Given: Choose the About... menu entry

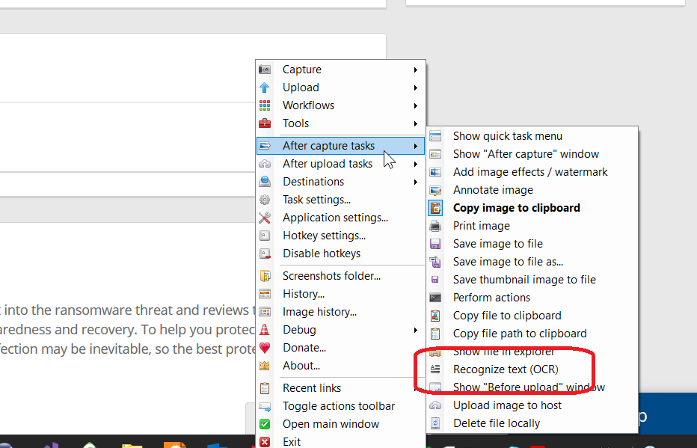Looking at the screenshot, I should pos(340,366).
